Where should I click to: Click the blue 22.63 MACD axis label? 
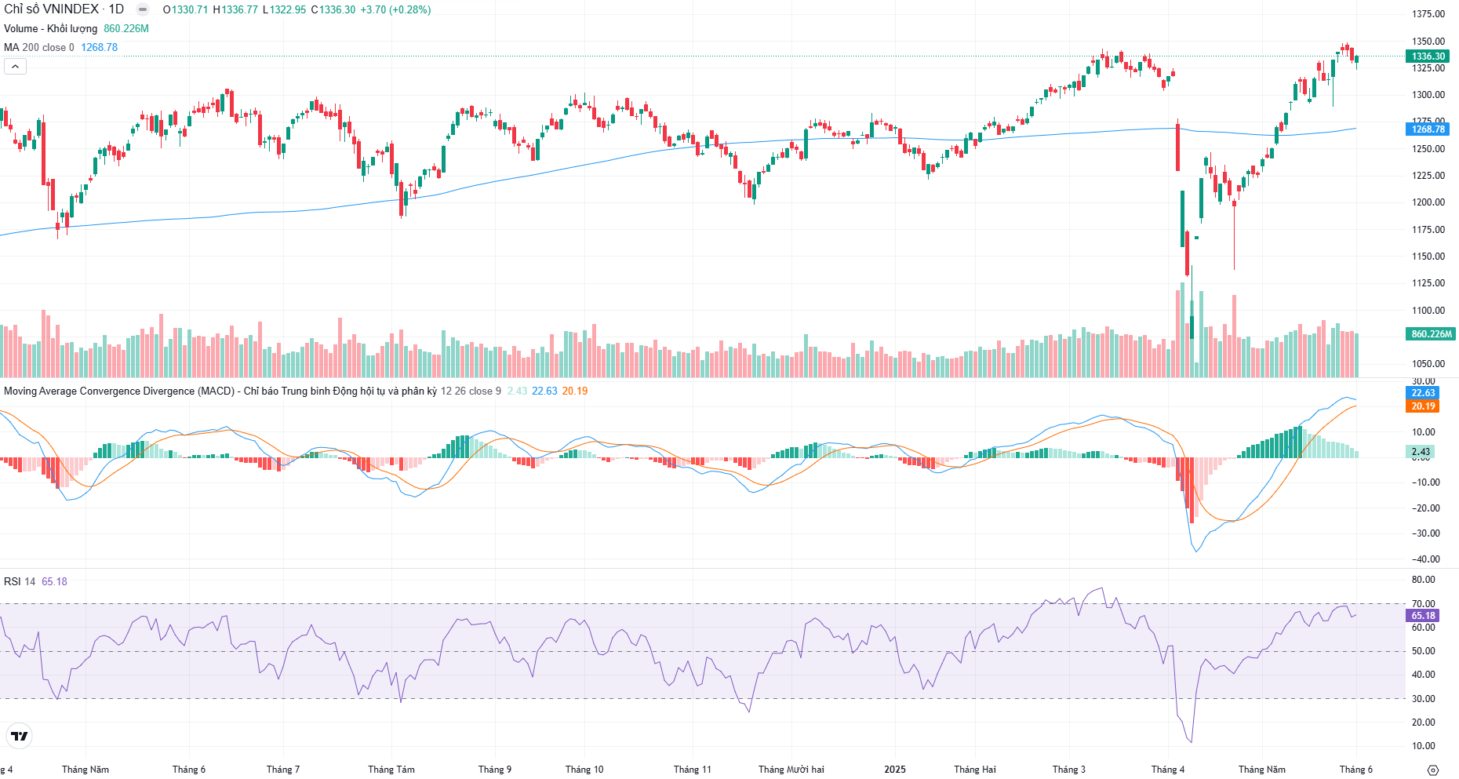(1423, 393)
